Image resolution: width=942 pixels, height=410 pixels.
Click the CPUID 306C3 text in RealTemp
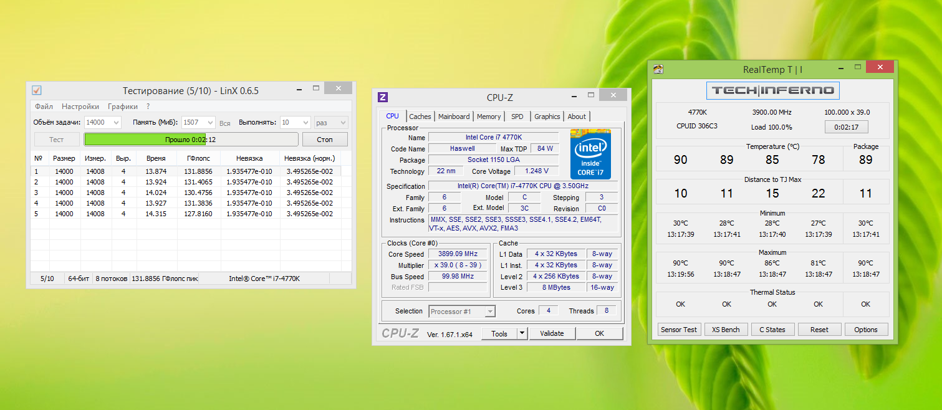tap(697, 126)
